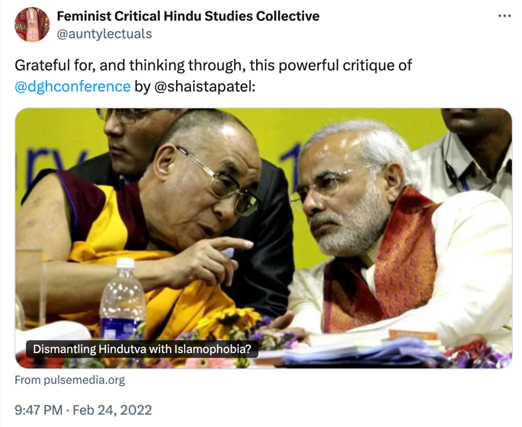The image size is (522, 427).
Task: Click the @auntylectuals handle
Action: tap(104, 34)
